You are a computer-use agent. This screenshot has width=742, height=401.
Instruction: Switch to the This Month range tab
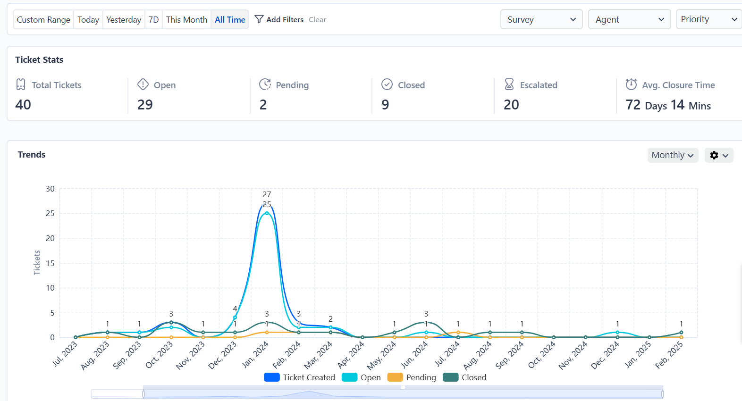186,20
